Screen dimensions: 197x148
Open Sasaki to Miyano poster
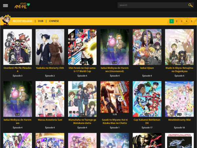point(115,97)
